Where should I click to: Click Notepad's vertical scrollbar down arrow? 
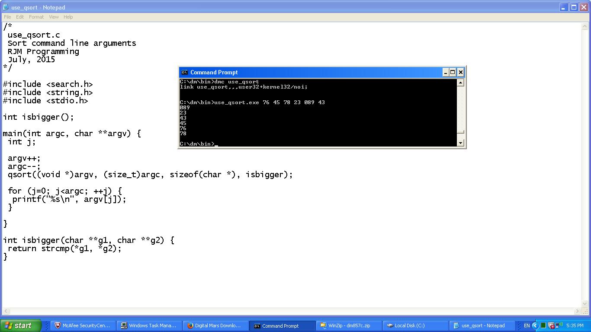(584, 304)
